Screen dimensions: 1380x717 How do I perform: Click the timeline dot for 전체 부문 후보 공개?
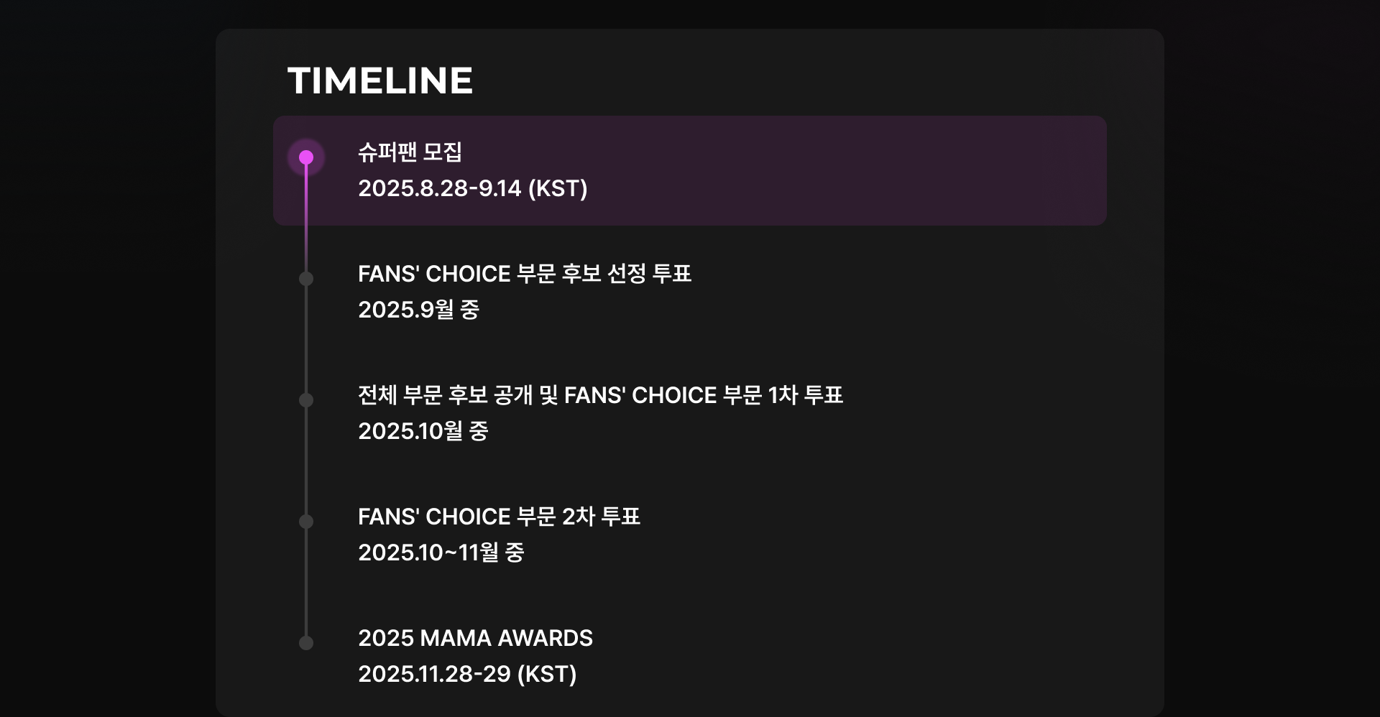306,400
